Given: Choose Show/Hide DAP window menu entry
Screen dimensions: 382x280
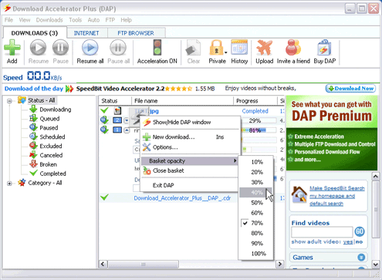Looking at the screenshot, I should point(189,123).
